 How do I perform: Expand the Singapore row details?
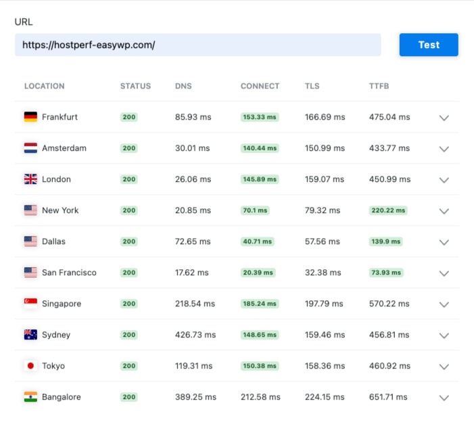[x=444, y=304]
